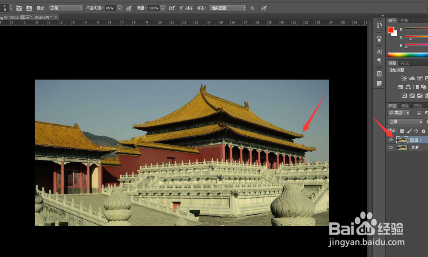Click the 不透明度 95% value field
Viewport: 428px width, 257px height.
coord(111,8)
